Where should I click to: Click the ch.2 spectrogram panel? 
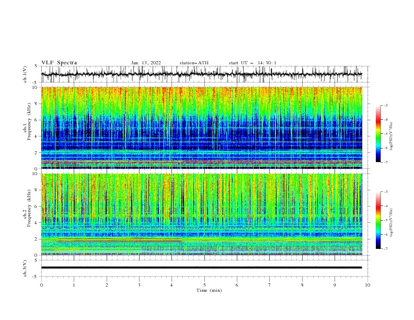pyautogui.click(x=202, y=214)
